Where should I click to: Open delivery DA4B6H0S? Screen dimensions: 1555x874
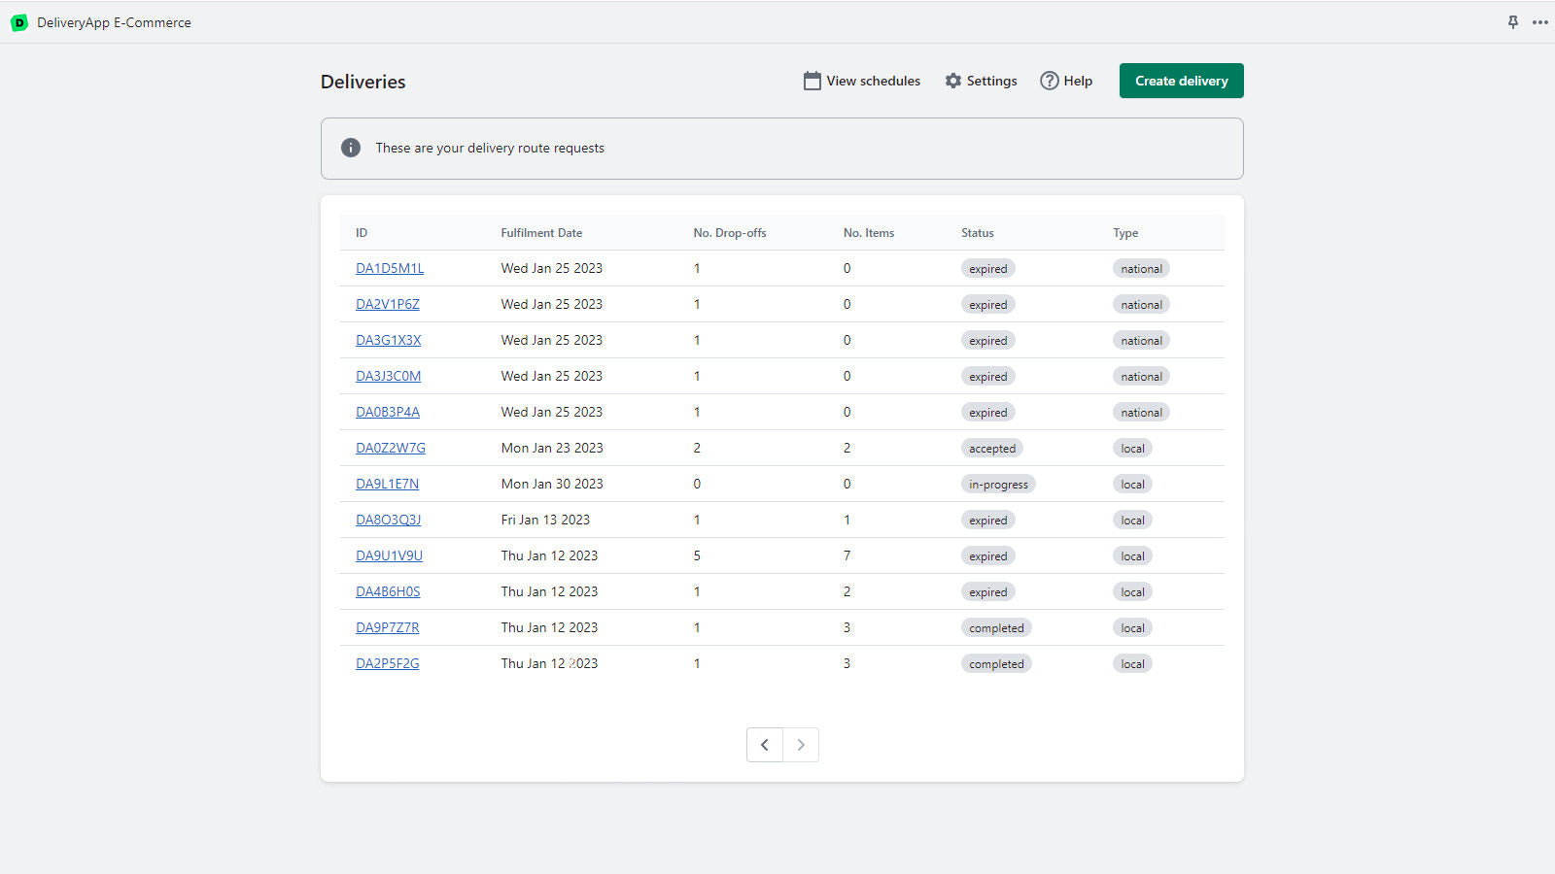(388, 591)
